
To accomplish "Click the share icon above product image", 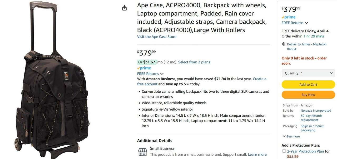I will (125, 8).
